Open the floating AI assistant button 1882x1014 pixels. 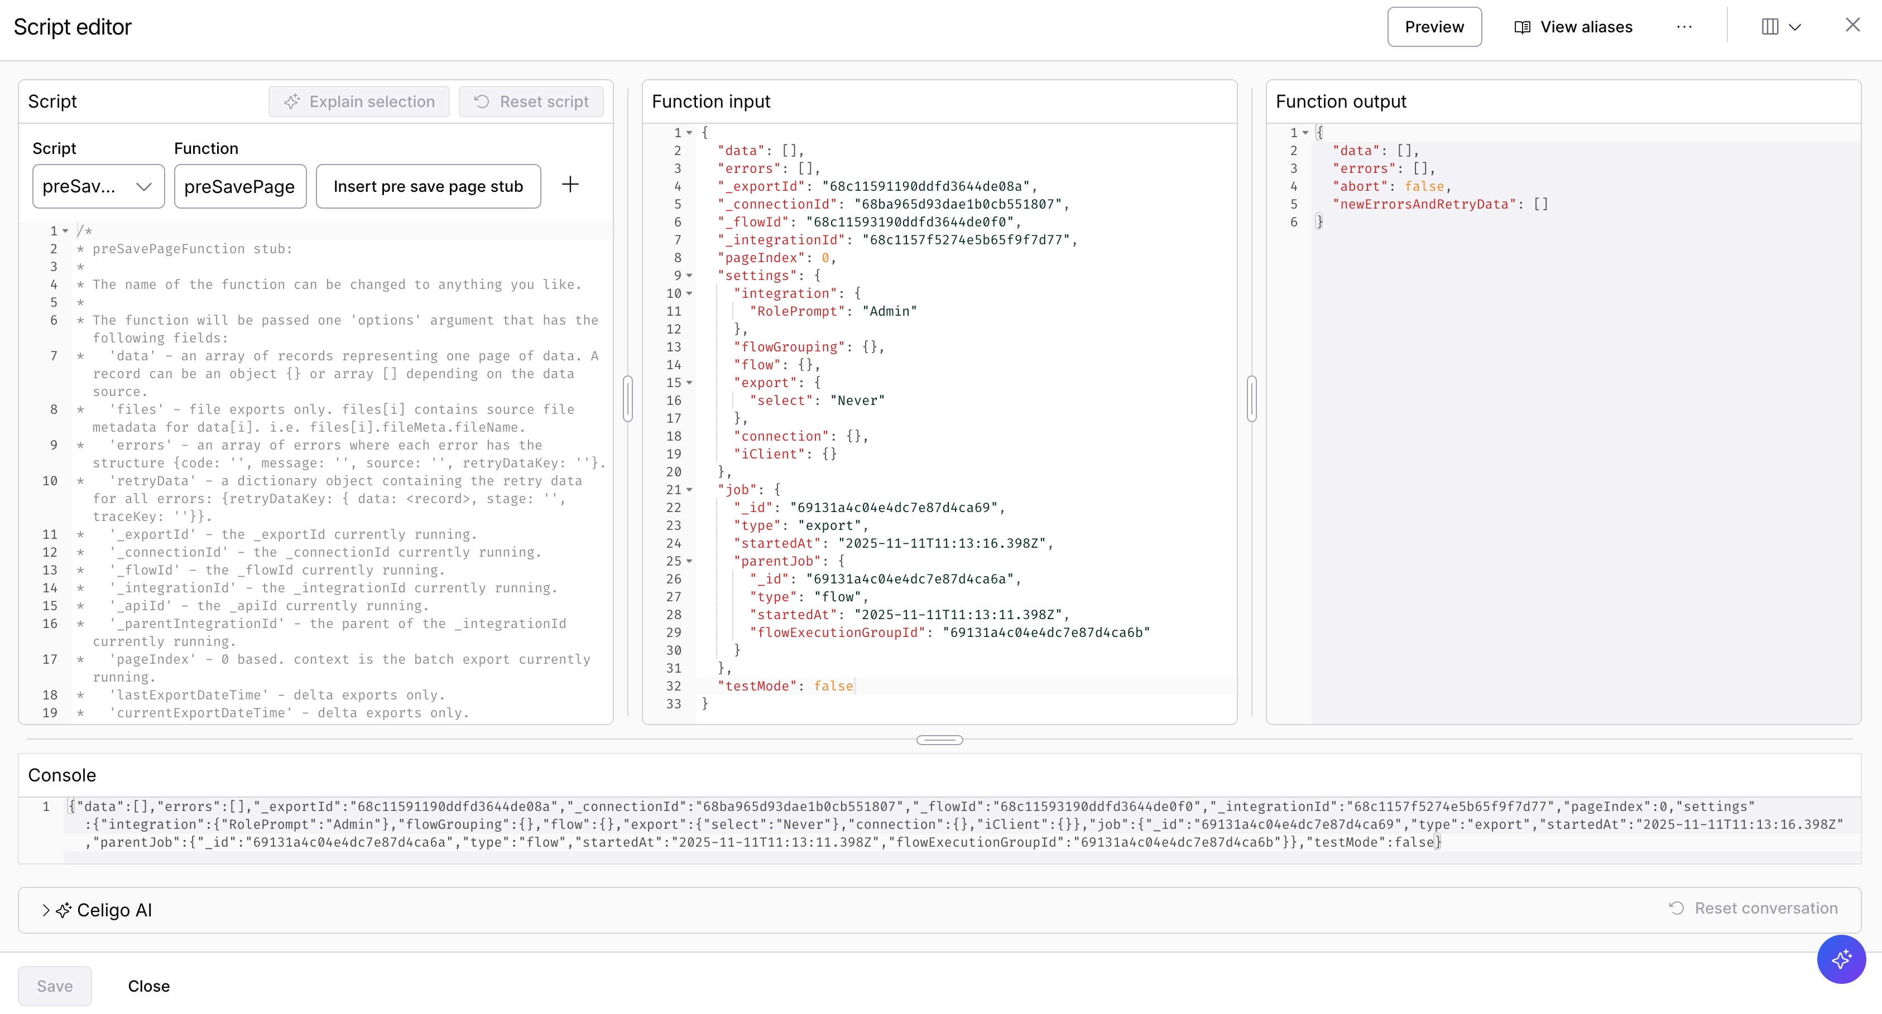click(x=1841, y=959)
